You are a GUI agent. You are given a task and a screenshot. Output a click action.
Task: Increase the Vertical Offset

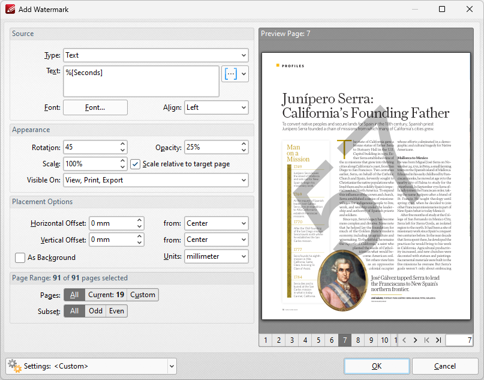coord(140,237)
